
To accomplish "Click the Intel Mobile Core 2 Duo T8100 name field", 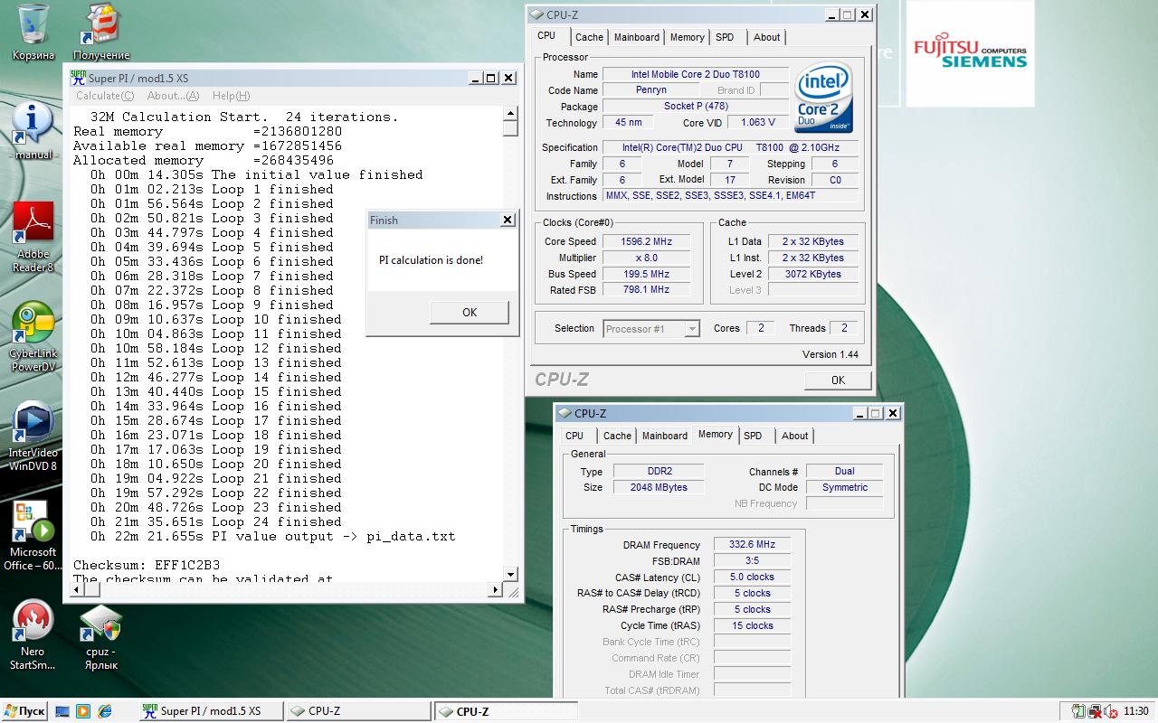I will pyautogui.click(x=696, y=74).
